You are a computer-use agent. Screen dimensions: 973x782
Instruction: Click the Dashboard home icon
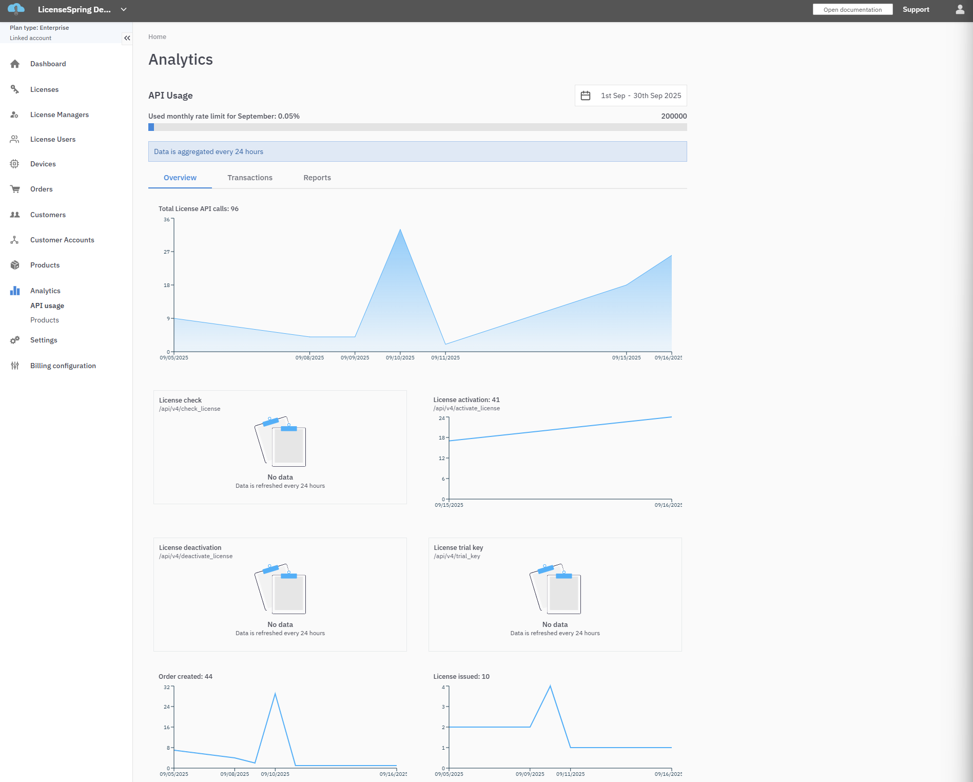15,64
